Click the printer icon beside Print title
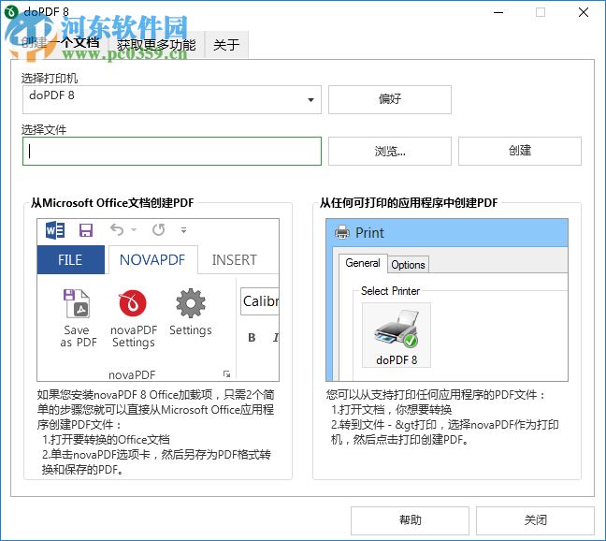The height and width of the screenshot is (541, 606). pos(342,232)
